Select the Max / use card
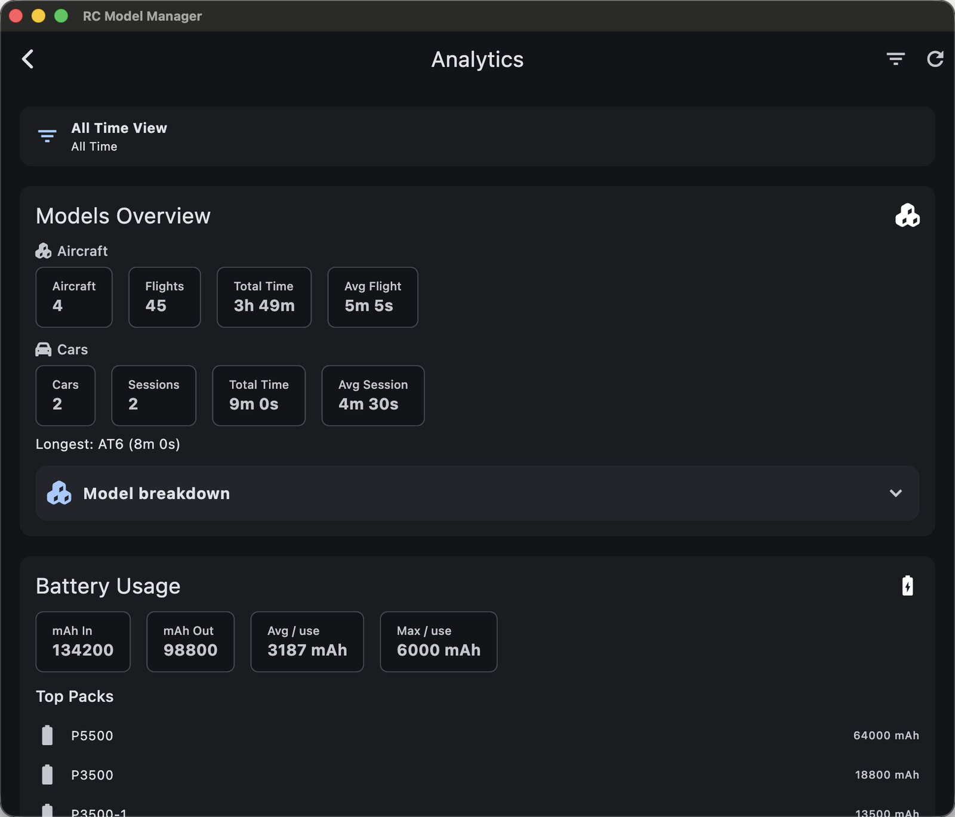 pyautogui.click(x=439, y=642)
